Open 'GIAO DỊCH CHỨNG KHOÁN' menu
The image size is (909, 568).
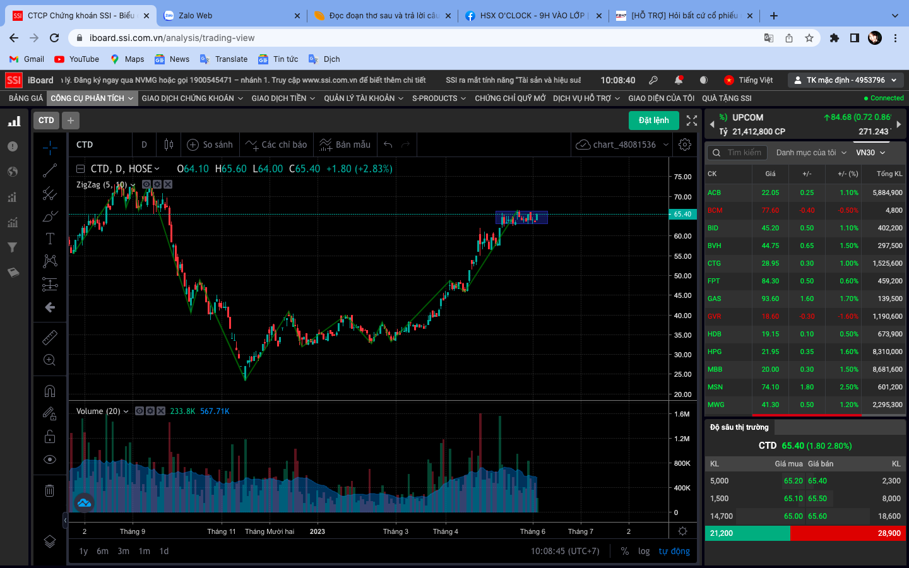click(192, 98)
